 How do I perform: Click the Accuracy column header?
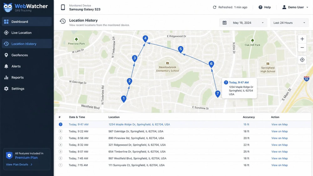[x=249, y=117]
